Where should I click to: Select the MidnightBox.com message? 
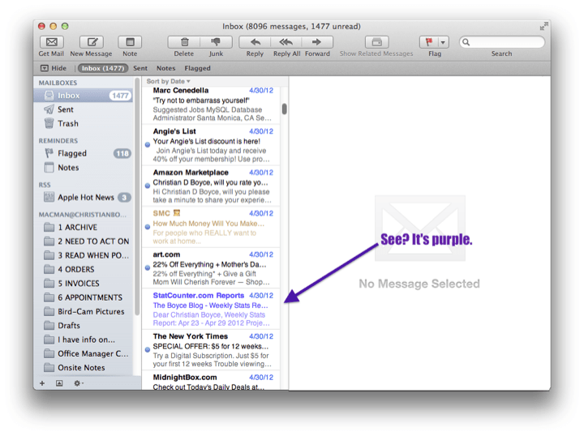(x=211, y=381)
